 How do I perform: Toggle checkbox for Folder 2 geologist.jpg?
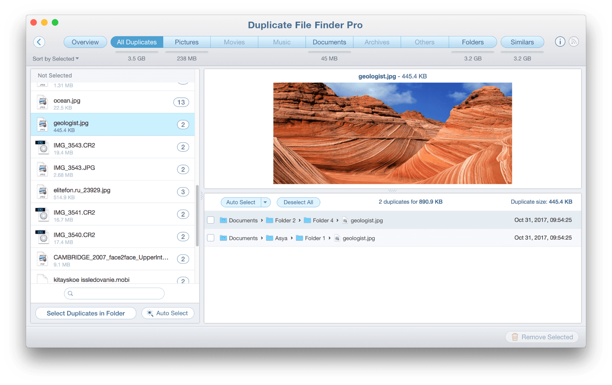tap(211, 221)
